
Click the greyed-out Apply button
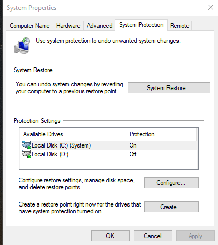point(195,236)
